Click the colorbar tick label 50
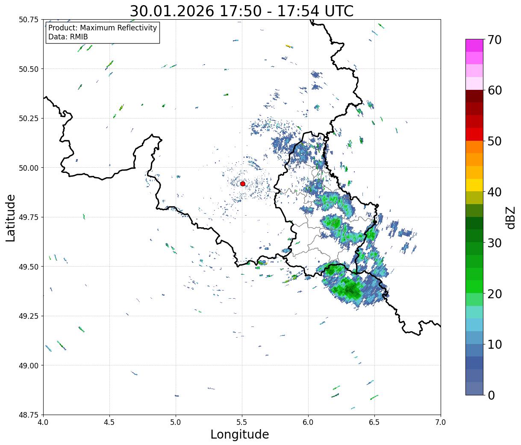Screen dimensions: 521x445 click(494, 141)
